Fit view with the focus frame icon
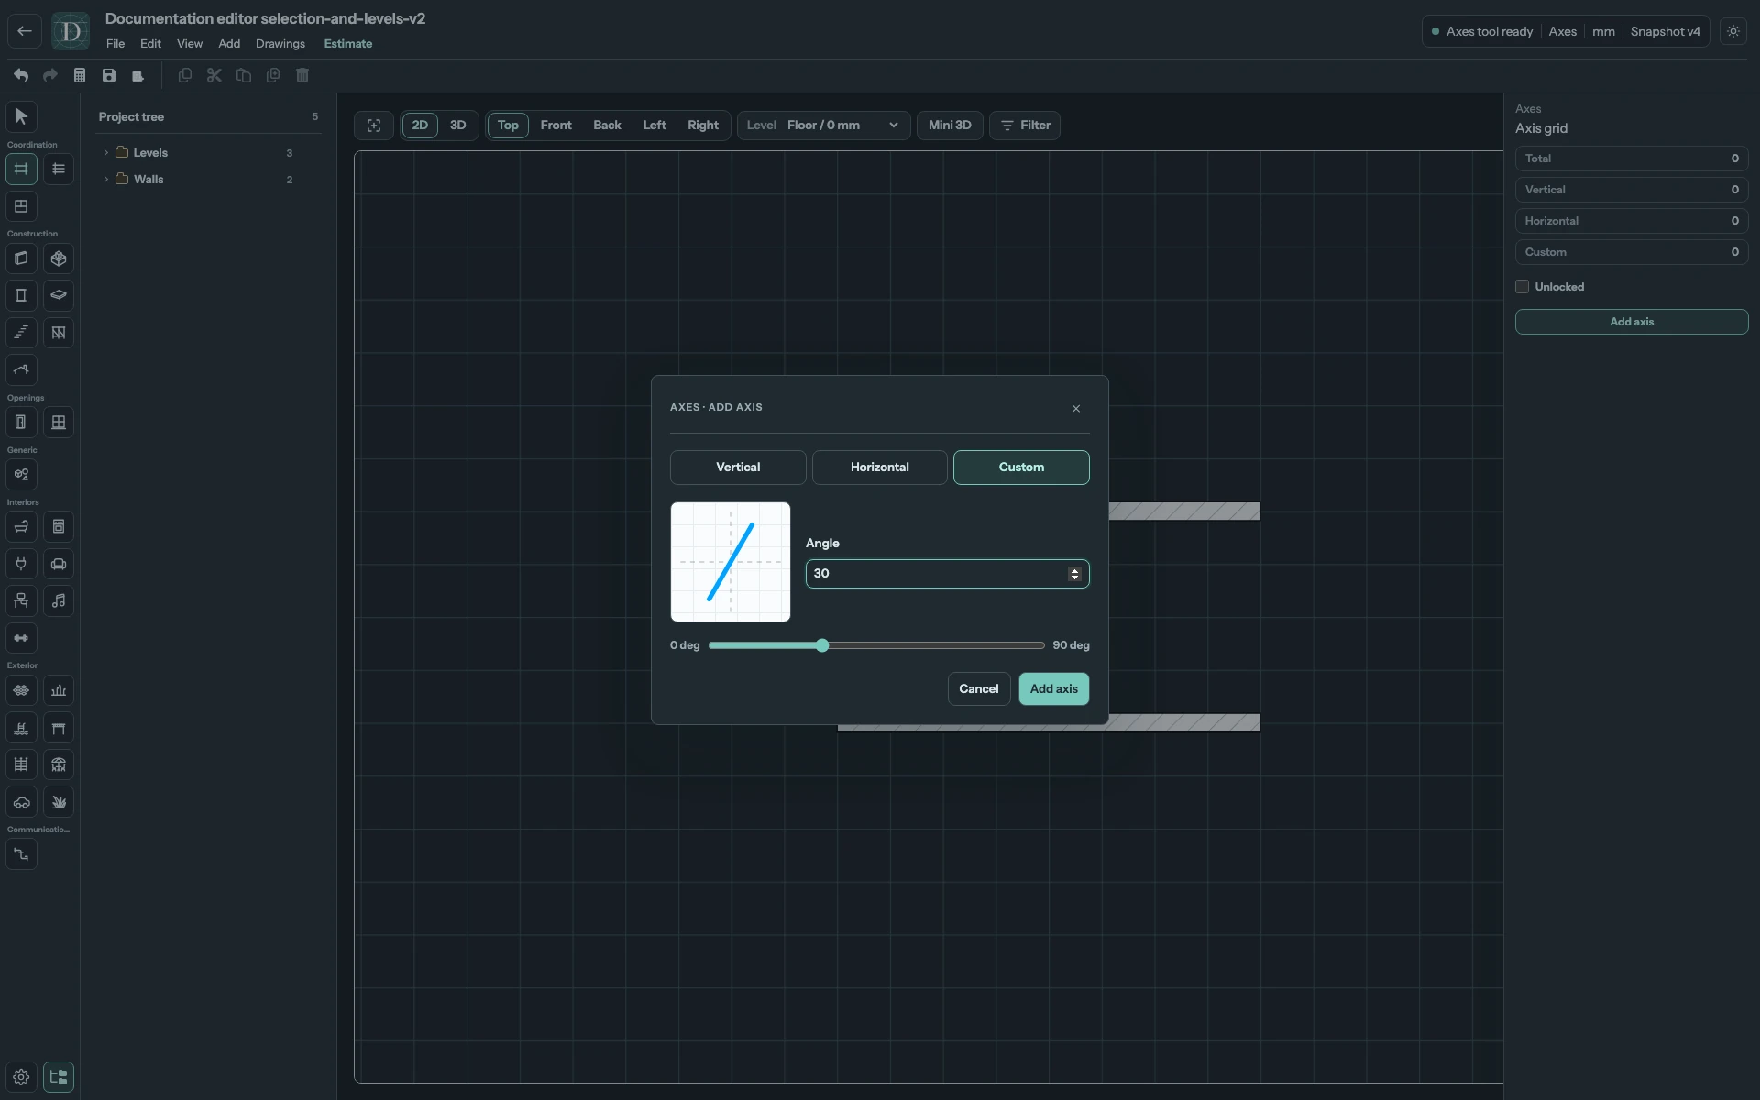This screenshot has height=1100, width=1760. [x=374, y=126]
